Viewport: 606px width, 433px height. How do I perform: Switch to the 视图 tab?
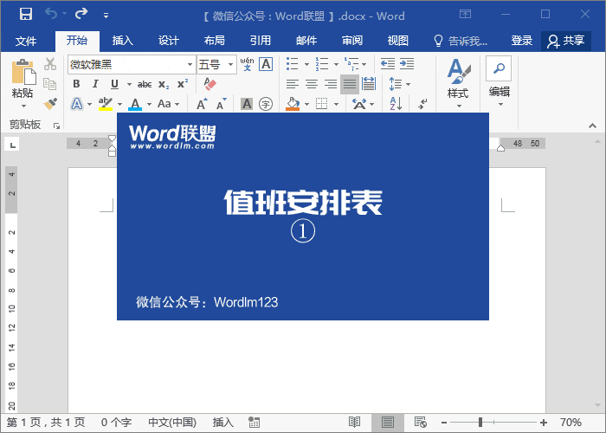click(x=398, y=40)
